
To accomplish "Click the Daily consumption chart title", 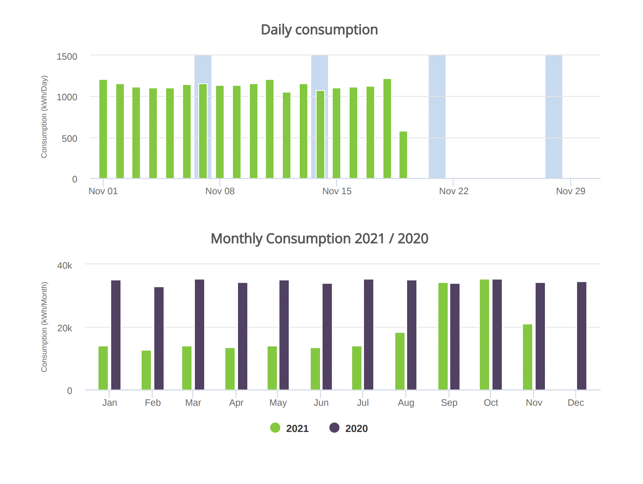I will (319, 30).
